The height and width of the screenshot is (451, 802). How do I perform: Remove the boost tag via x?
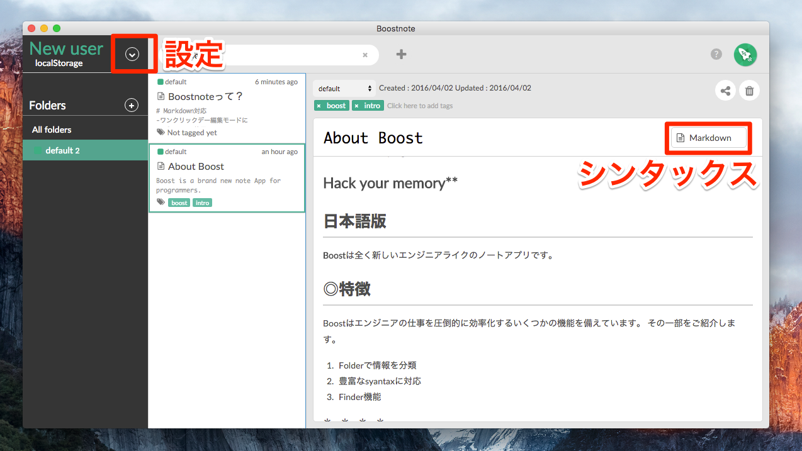point(319,106)
